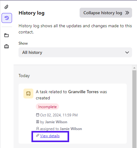Click the creator badge icon before 'by Jamie Wilson'
Viewport: 137px width, 148px height.
(38, 122)
